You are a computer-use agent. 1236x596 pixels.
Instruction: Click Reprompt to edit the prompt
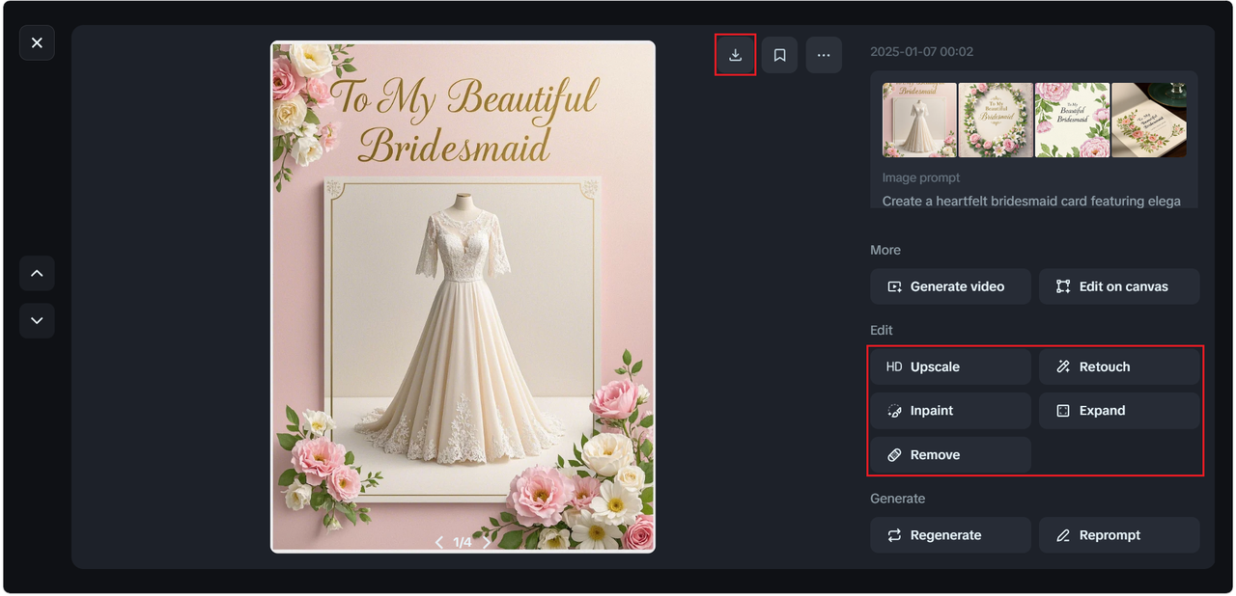tap(1119, 535)
